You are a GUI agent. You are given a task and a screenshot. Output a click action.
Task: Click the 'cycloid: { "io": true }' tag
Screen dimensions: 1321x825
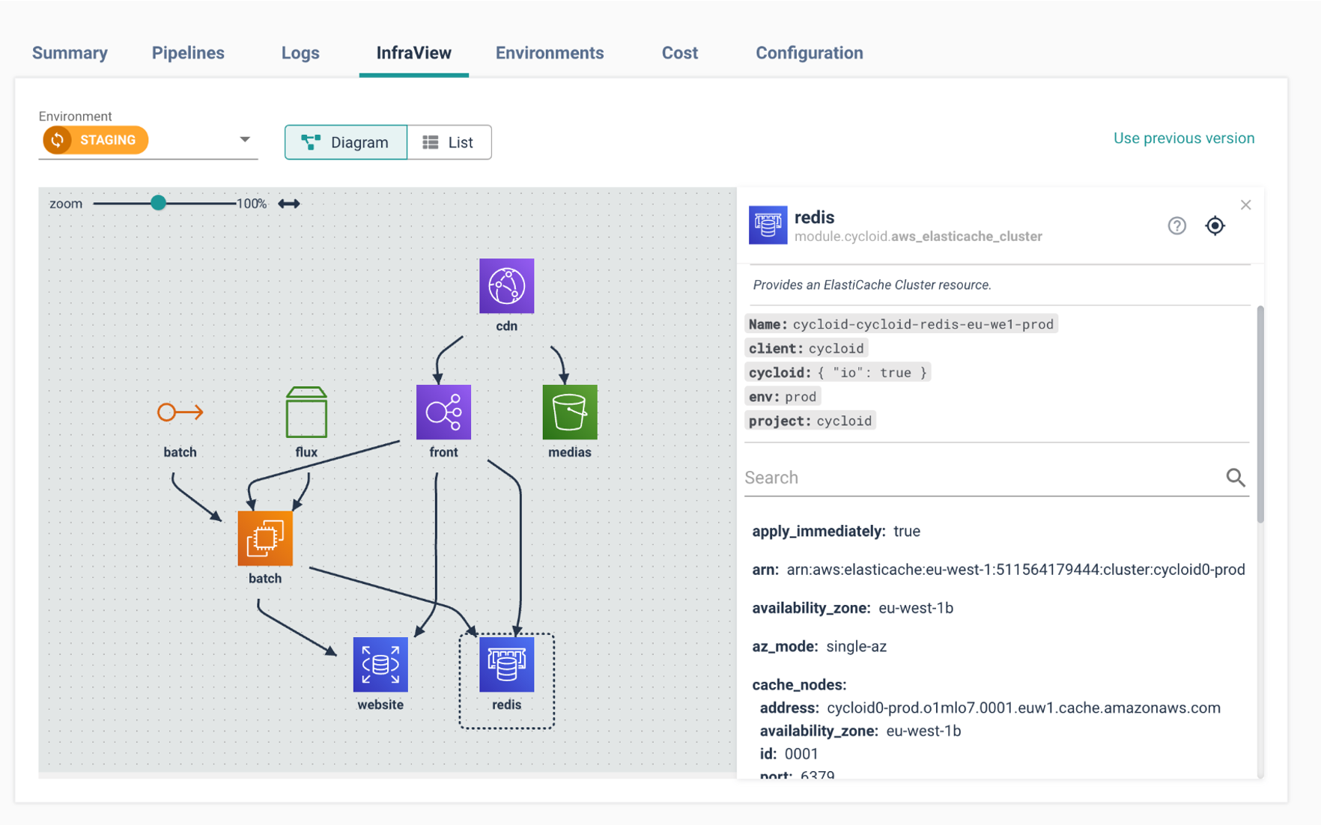pos(838,372)
